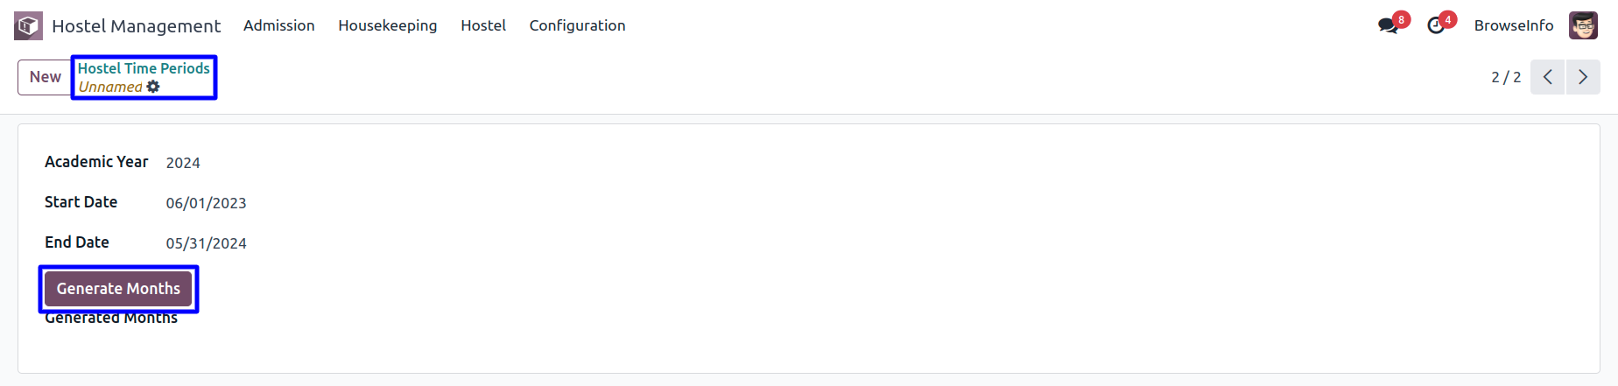
Task: Expand the Configuration menu
Action: tap(577, 25)
